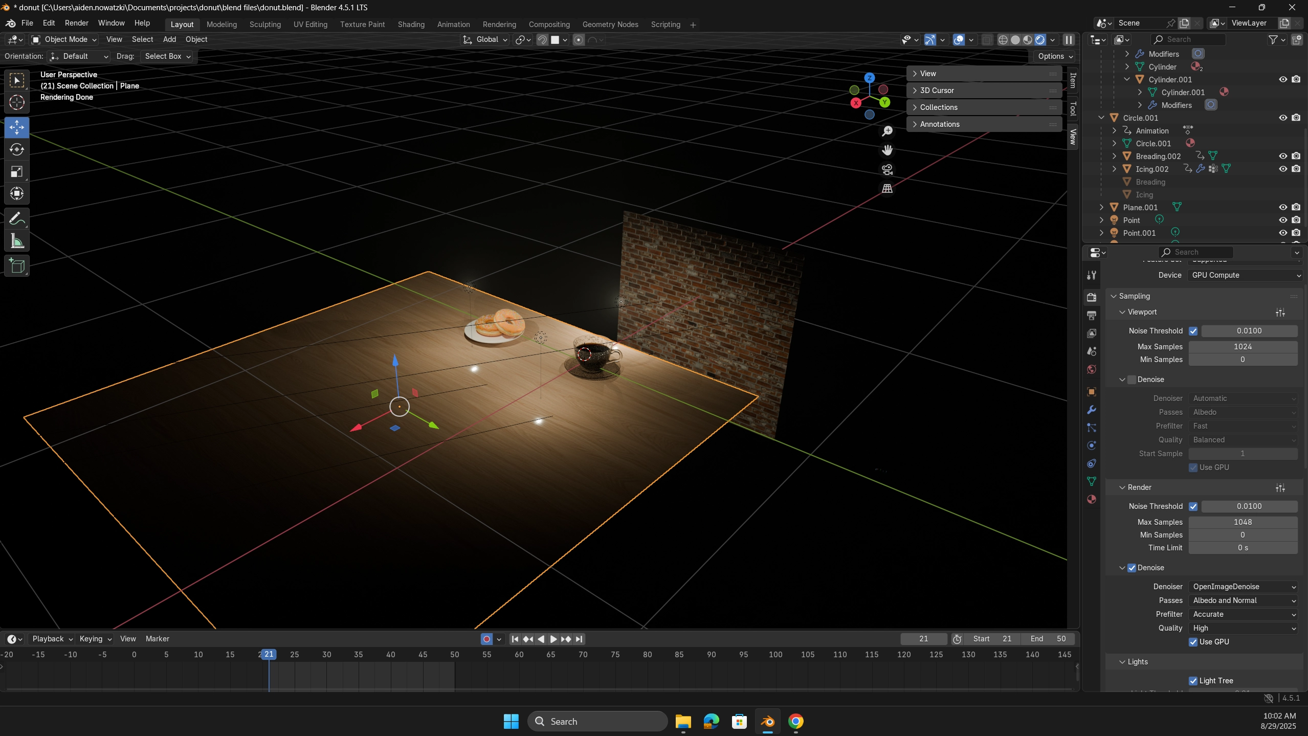Click the Add Cube tool

coord(16,266)
